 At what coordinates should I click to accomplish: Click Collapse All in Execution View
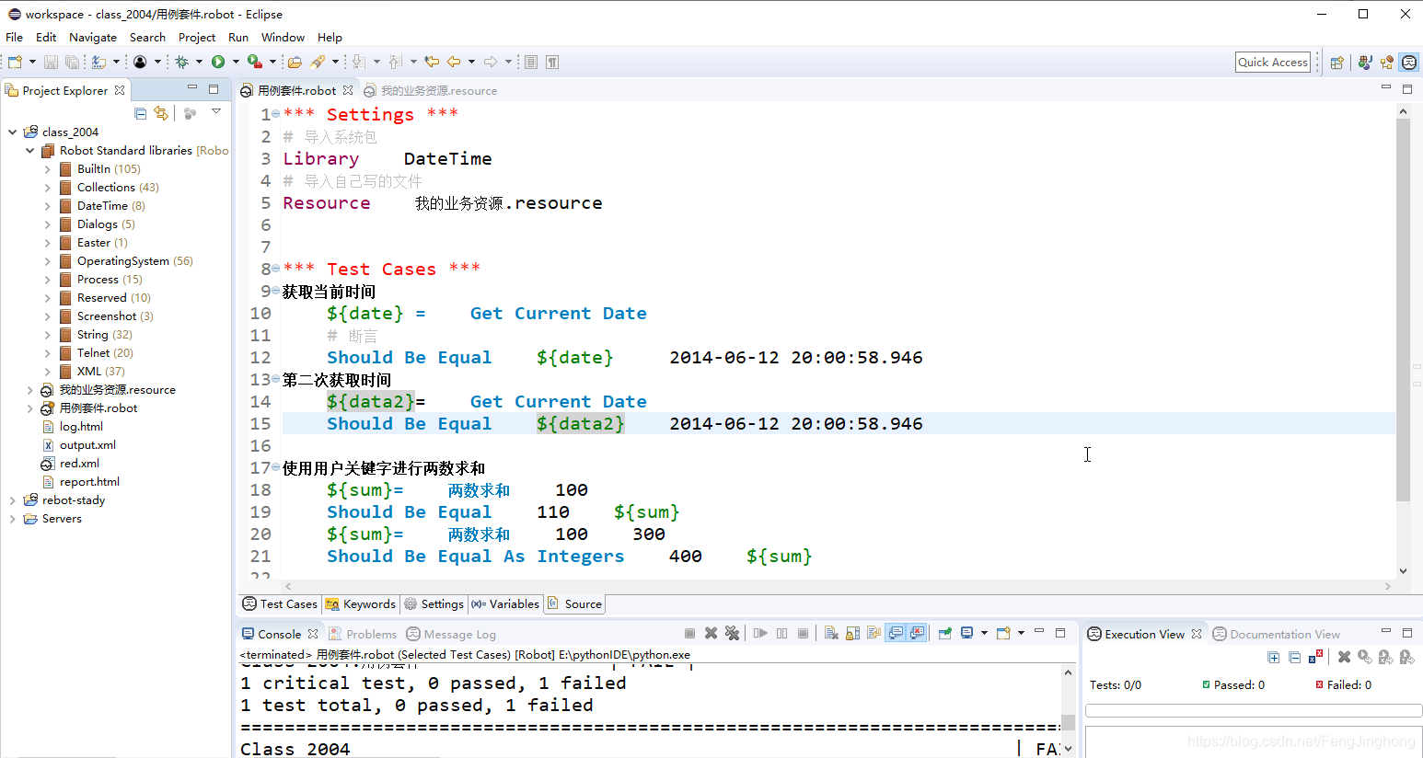1295,657
